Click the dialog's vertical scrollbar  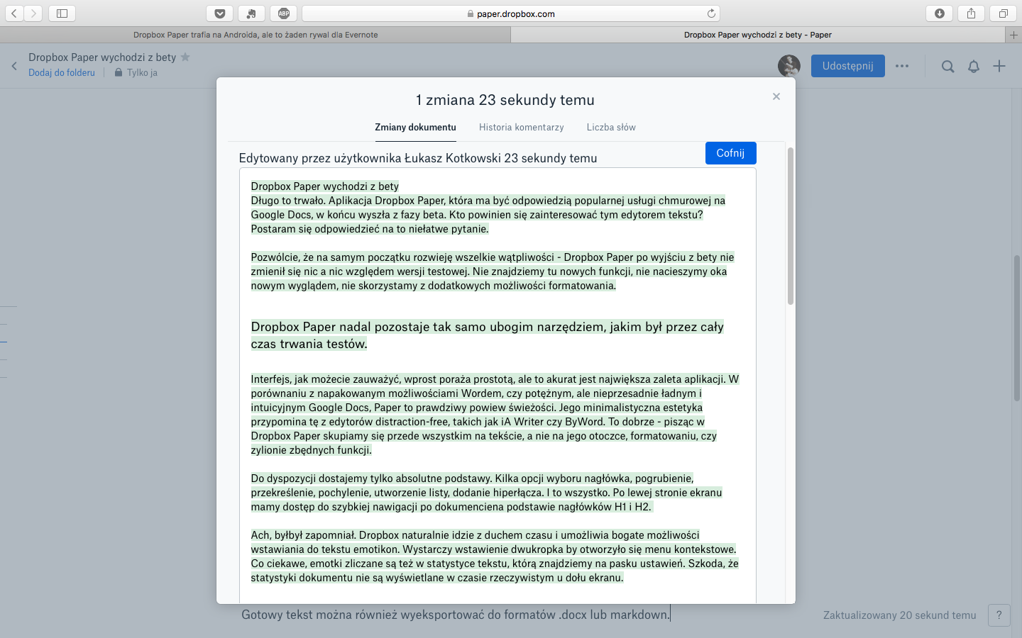coord(791,226)
